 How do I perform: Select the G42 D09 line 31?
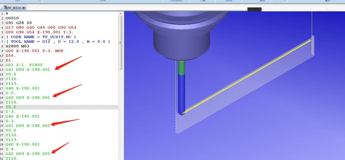28,154
